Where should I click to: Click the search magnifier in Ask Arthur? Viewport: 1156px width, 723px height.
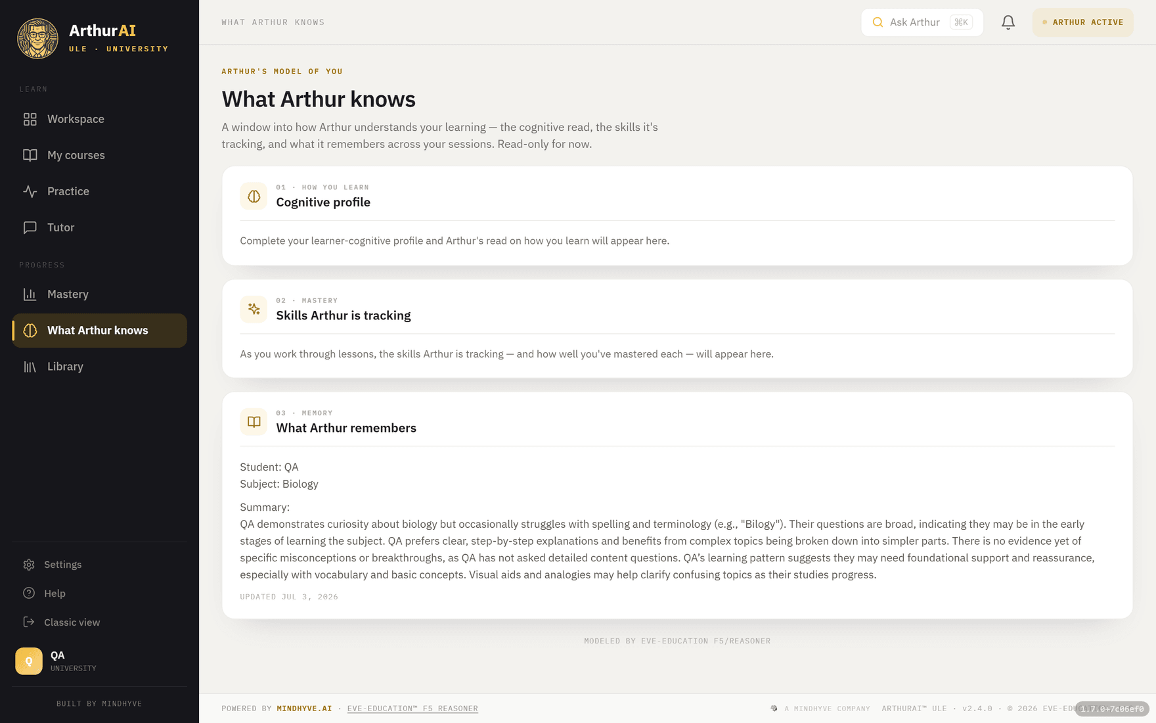coord(878,22)
